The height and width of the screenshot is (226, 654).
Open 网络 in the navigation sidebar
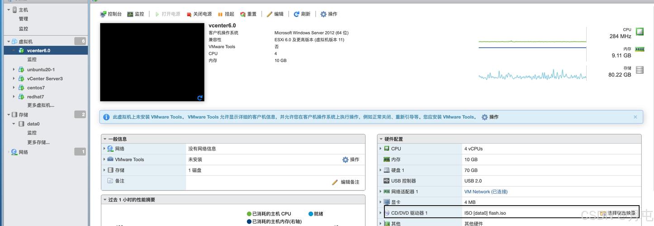(x=23, y=152)
